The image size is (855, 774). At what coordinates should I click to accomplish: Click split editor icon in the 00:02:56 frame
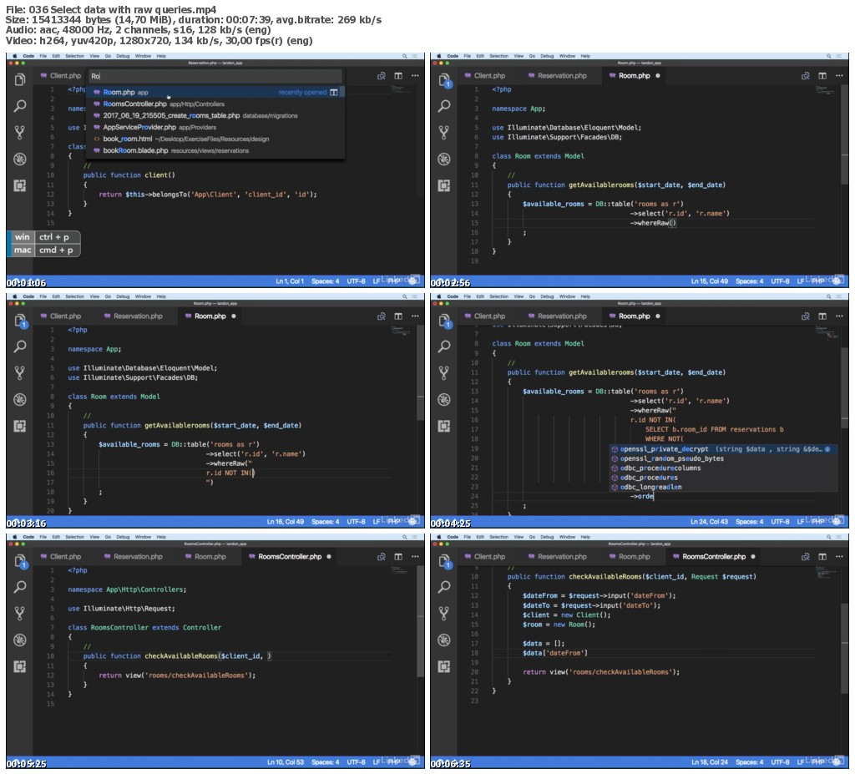[822, 76]
